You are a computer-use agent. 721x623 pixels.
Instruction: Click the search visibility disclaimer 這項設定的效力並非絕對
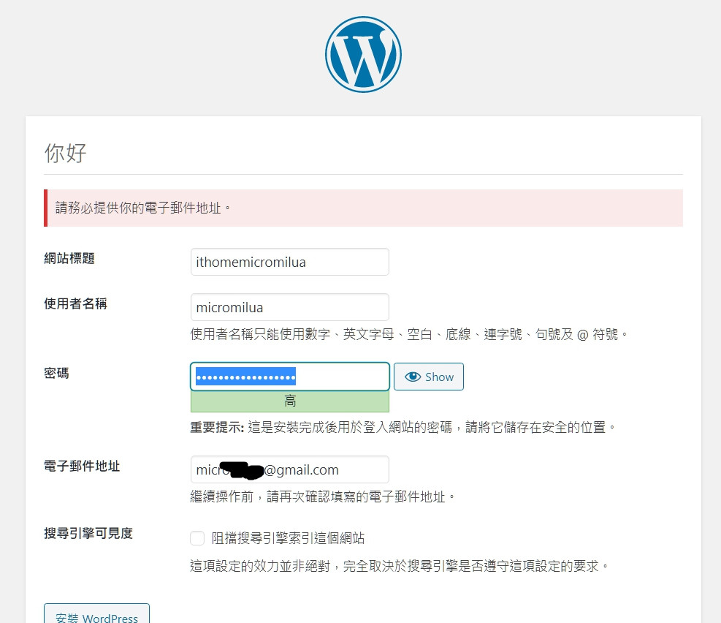coord(399,566)
